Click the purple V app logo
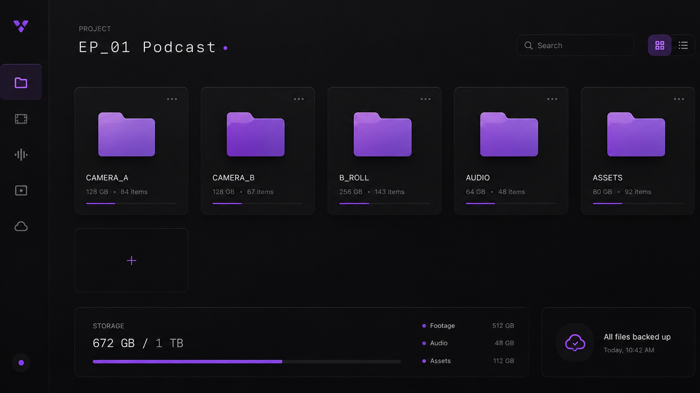 [21, 26]
